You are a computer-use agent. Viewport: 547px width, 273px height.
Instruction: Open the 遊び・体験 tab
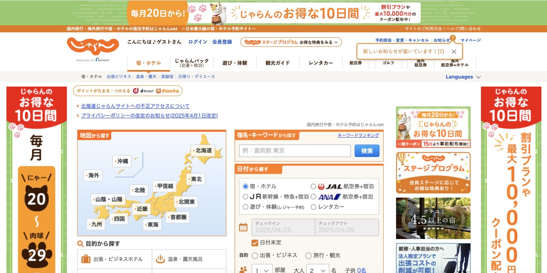tap(235, 63)
